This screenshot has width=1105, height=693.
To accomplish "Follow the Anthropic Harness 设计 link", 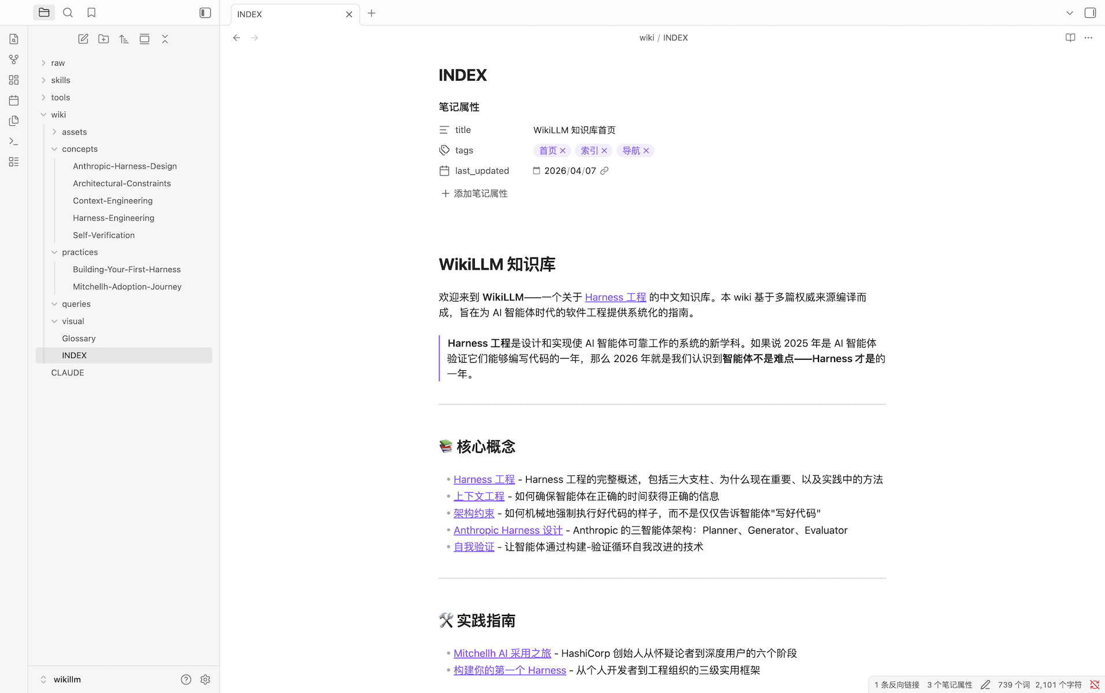I will point(508,530).
